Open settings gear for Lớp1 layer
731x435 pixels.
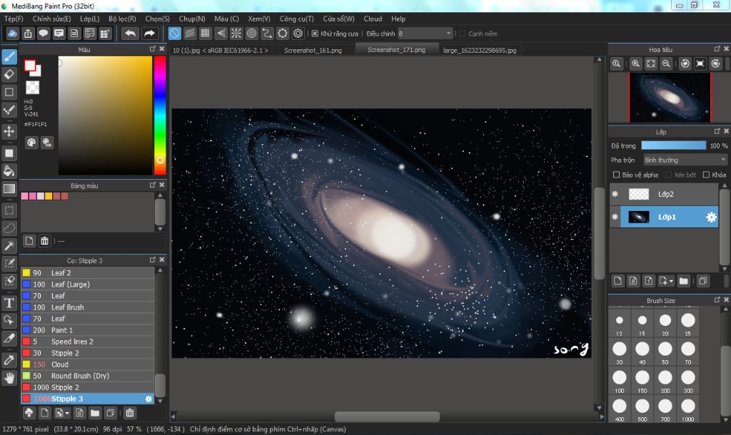[711, 217]
